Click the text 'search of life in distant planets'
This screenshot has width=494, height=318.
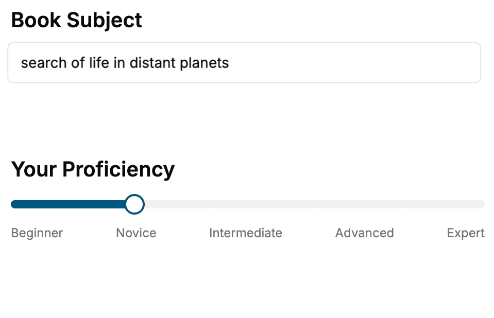point(124,63)
